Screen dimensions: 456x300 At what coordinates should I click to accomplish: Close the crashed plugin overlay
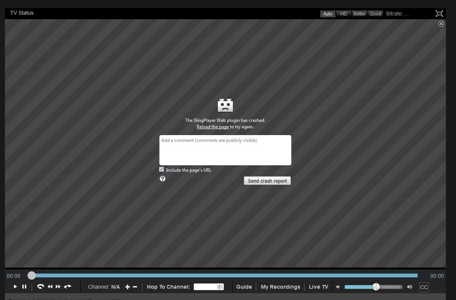[441, 24]
